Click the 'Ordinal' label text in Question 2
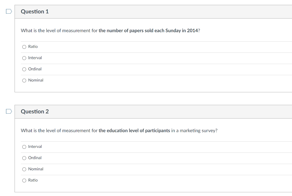 pyautogui.click(x=35, y=158)
